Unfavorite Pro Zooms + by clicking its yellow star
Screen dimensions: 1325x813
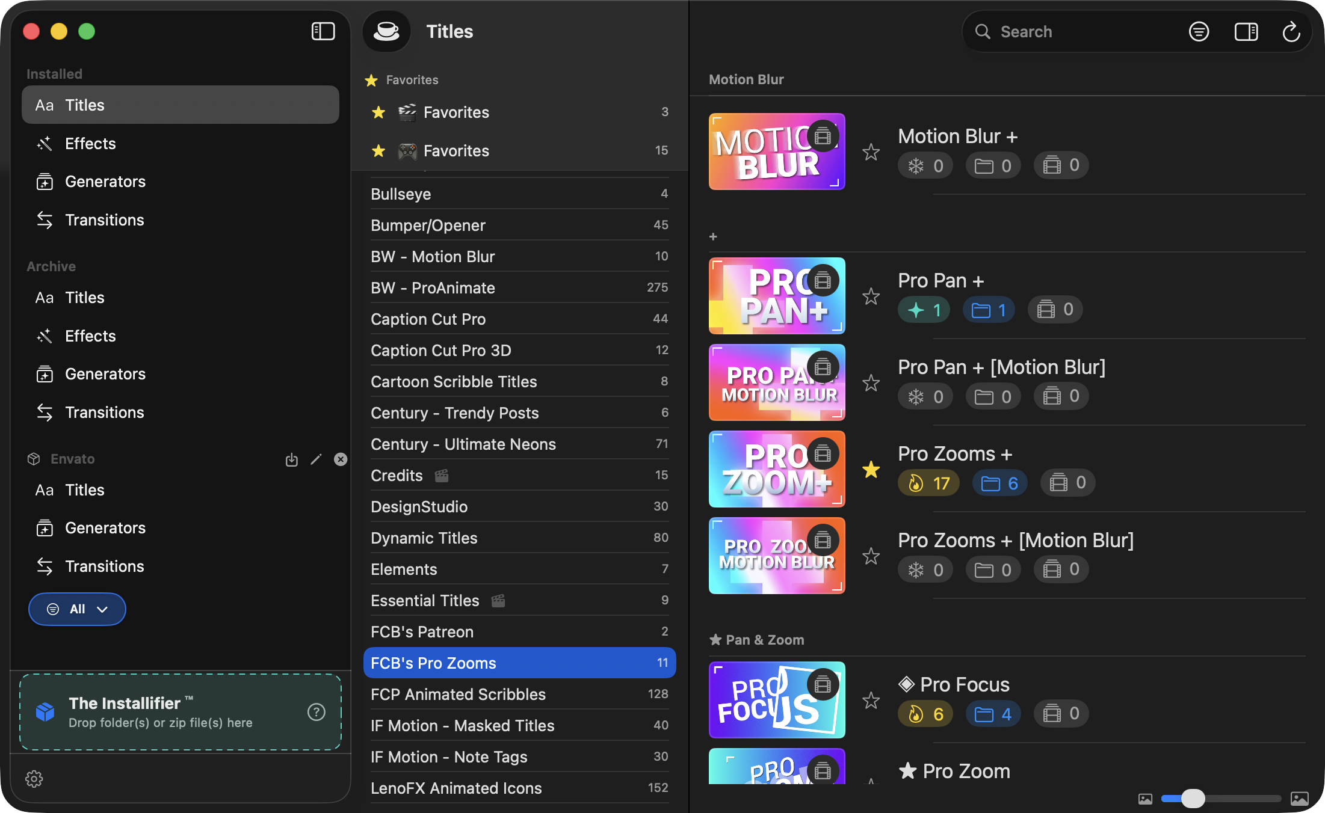pyautogui.click(x=871, y=470)
